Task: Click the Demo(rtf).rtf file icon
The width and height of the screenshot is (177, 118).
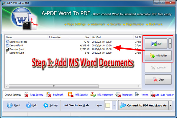Action: coord(7,45)
